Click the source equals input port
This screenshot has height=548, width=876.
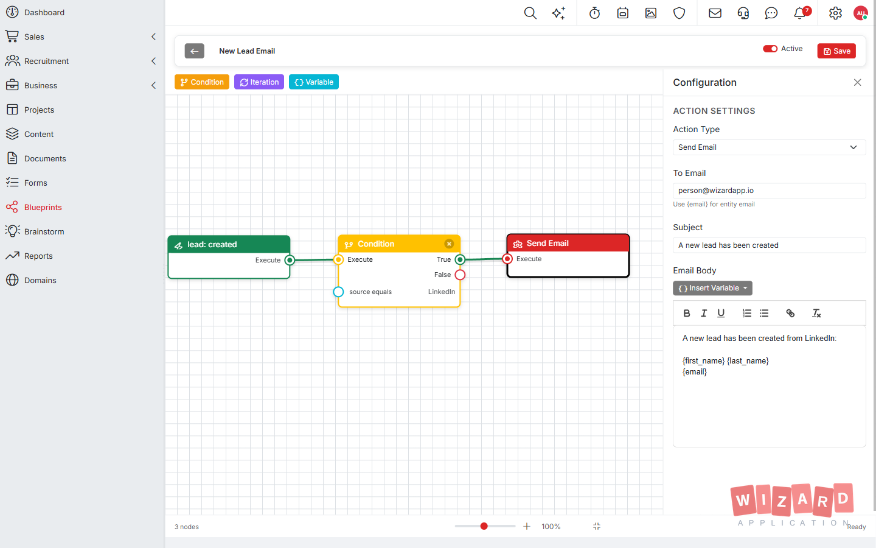tap(338, 292)
